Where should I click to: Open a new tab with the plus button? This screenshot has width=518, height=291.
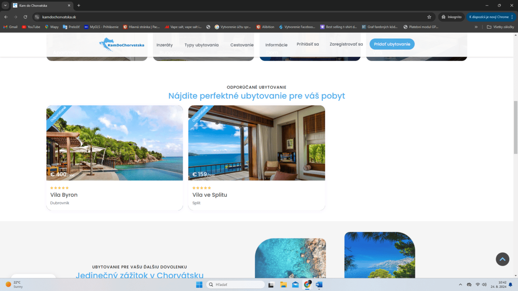tap(78, 6)
